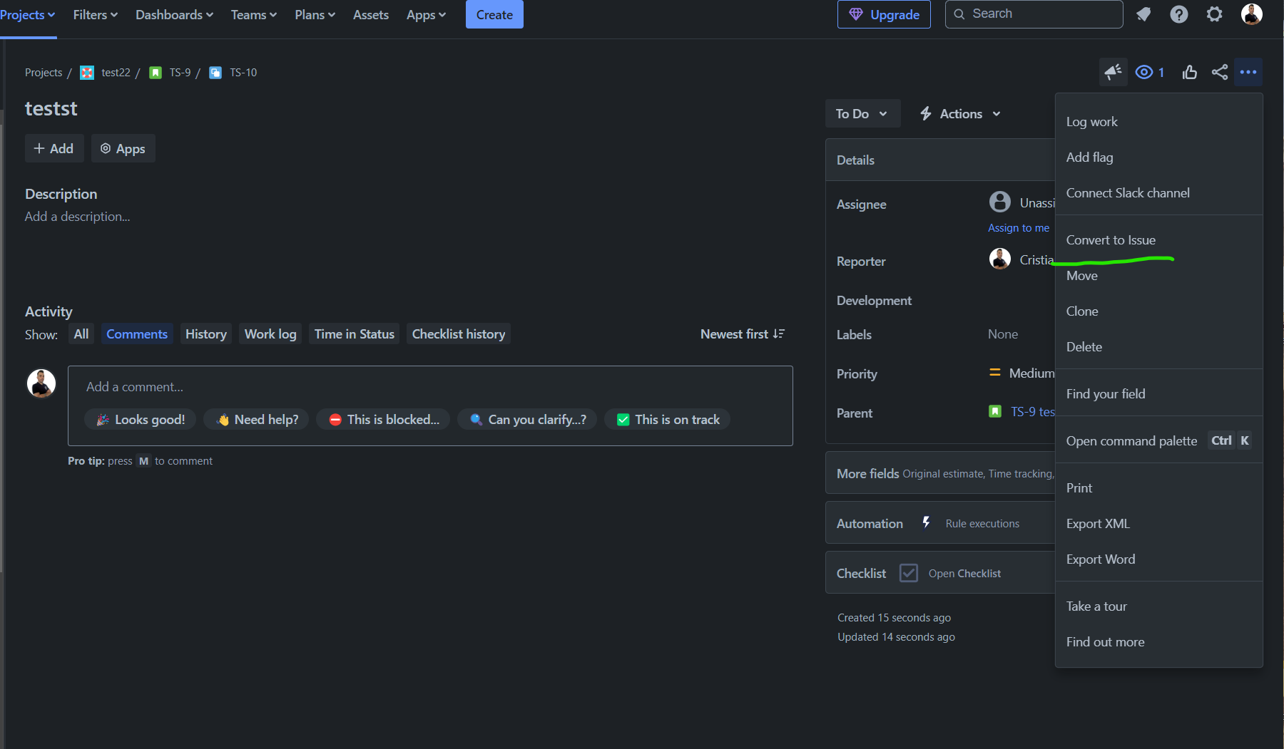Open the To Do status dropdown

(862, 113)
